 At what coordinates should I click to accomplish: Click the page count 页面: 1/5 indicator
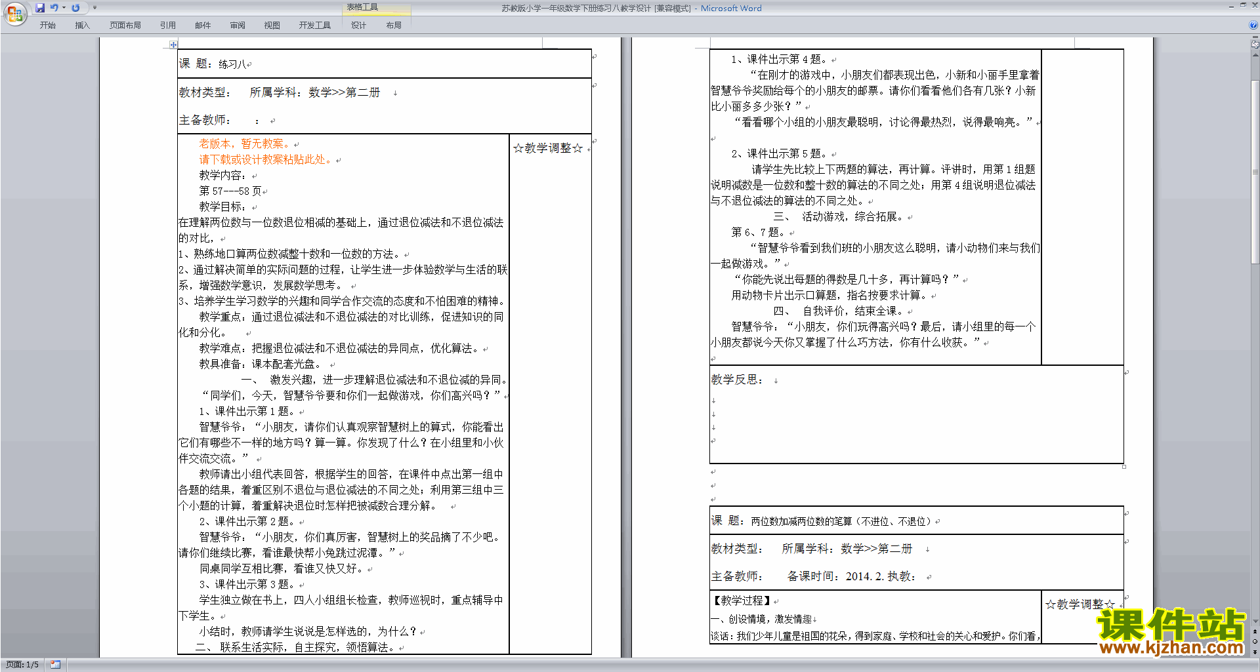point(22,664)
